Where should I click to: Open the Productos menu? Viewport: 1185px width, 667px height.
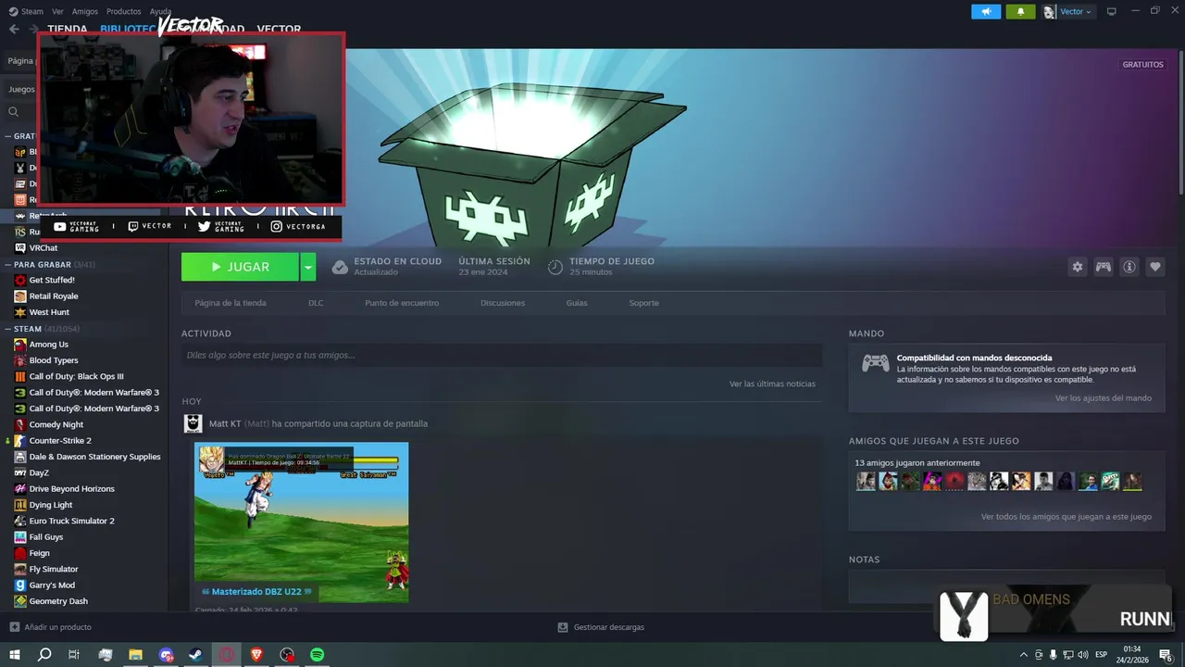[124, 11]
